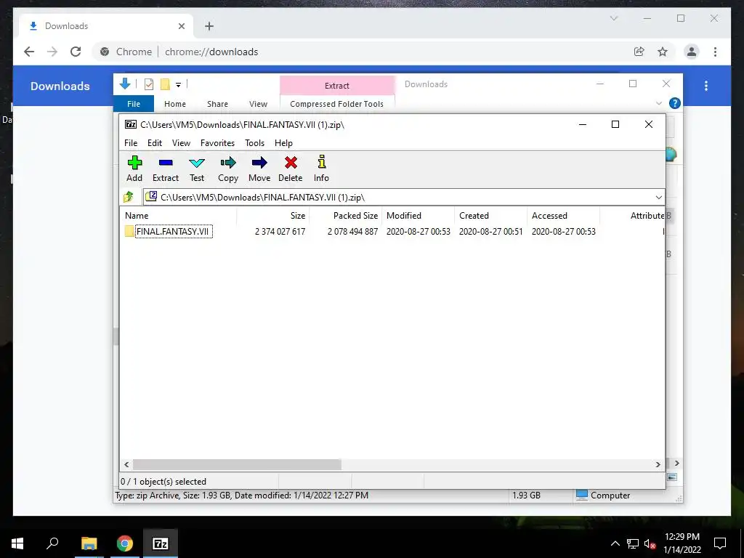
Task: Show hidden system tray icons
Action: point(615,543)
